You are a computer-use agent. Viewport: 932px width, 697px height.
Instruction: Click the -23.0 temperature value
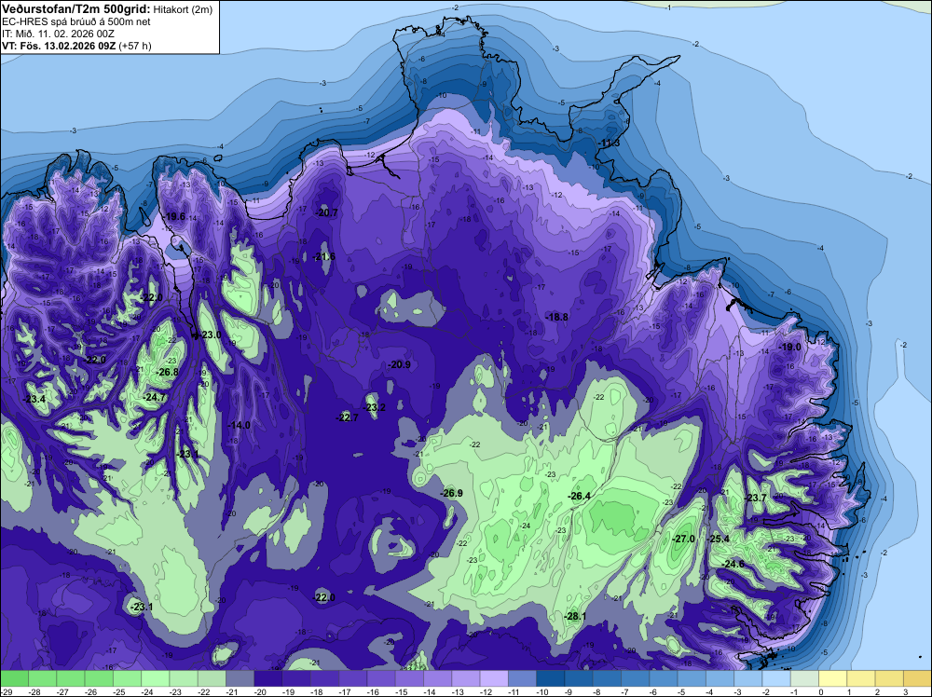[209, 335]
